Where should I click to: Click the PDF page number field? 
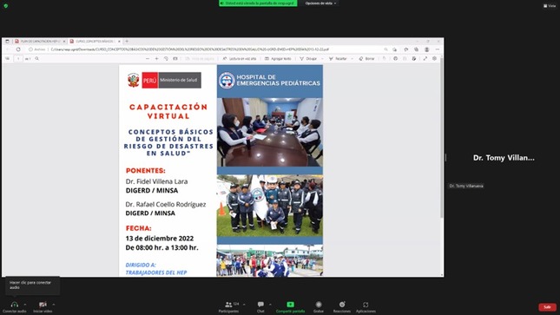[18, 58]
